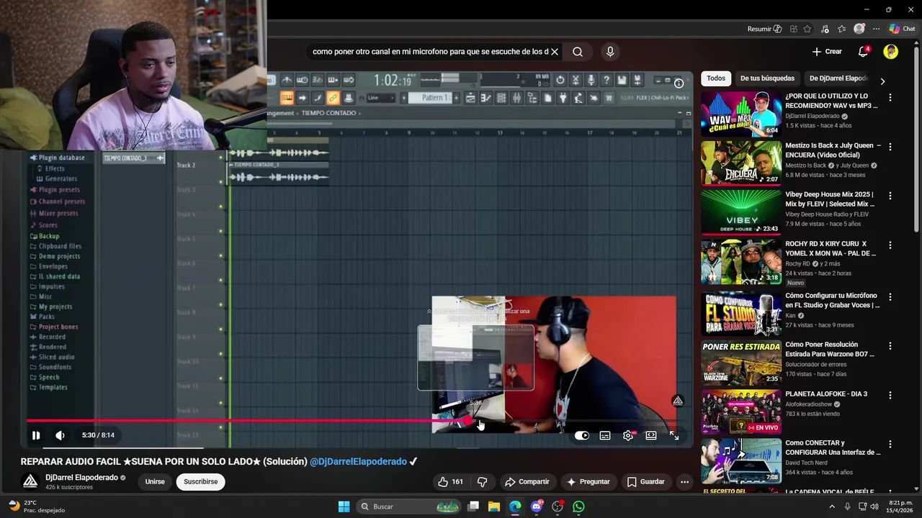Start voice search with the microphone
The image size is (922, 518).
click(x=610, y=52)
